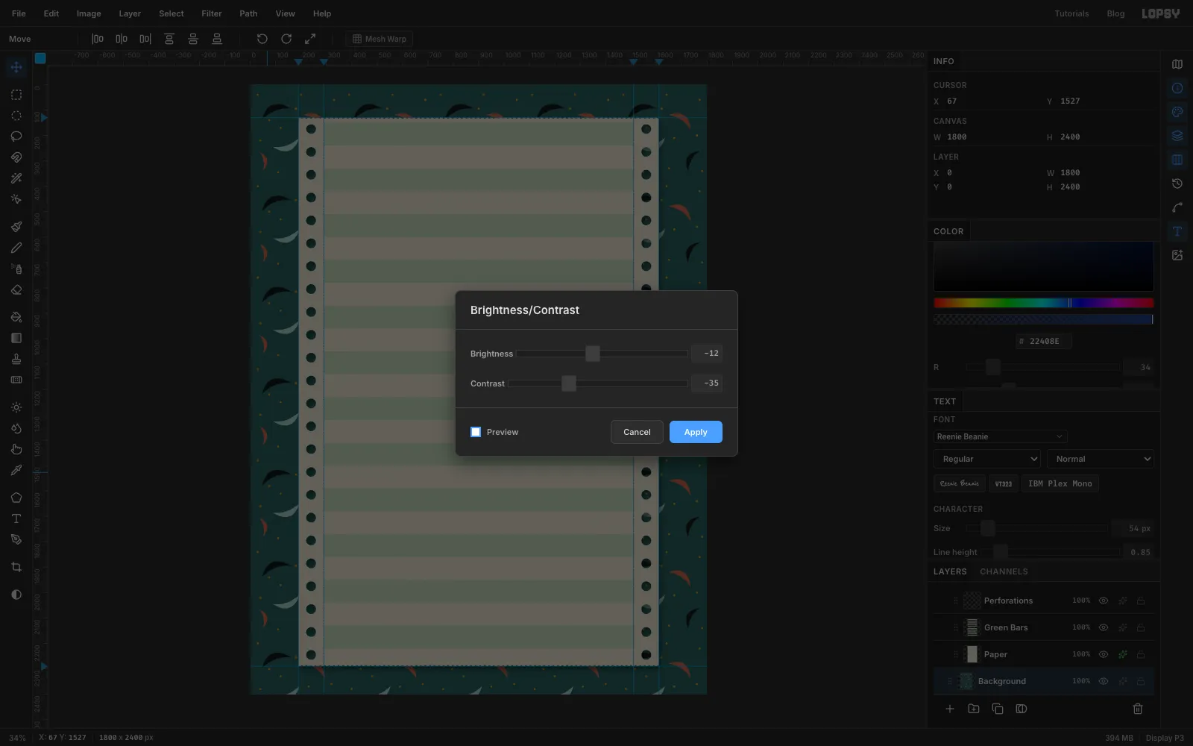The height and width of the screenshot is (746, 1193).
Task: Select the eyedropper tool
Action: (16, 470)
